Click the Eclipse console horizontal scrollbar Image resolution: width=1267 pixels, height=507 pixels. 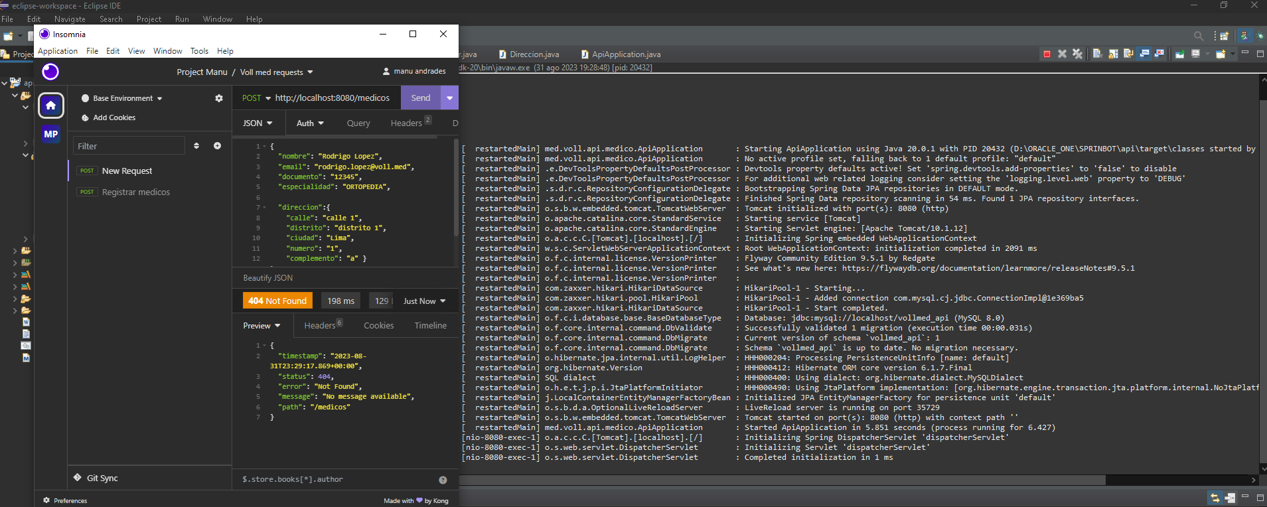[x=783, y=480]
